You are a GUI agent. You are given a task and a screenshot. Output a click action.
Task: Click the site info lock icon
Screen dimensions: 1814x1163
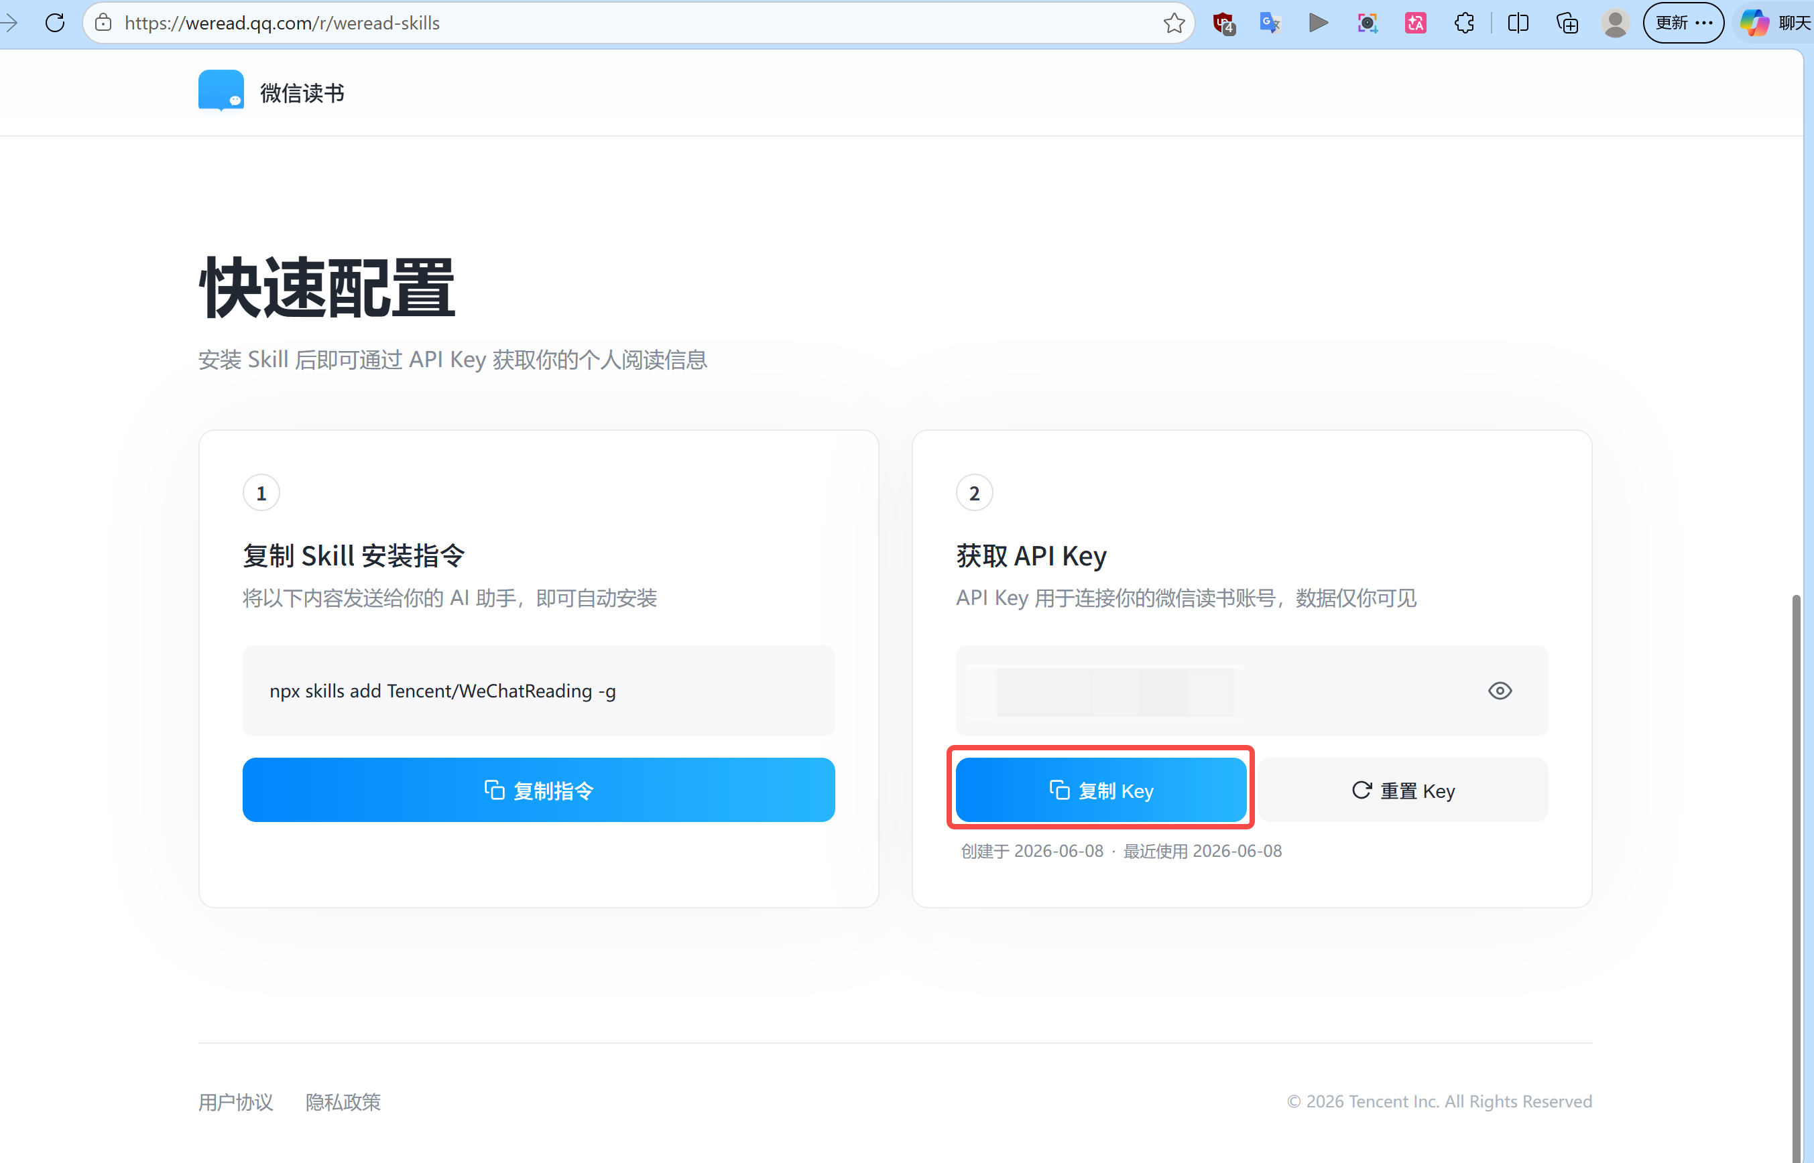click(103, 23)
